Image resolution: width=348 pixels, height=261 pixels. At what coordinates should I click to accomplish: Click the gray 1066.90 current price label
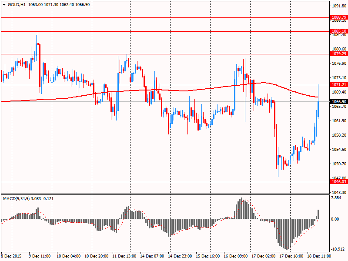click(338, 102)
